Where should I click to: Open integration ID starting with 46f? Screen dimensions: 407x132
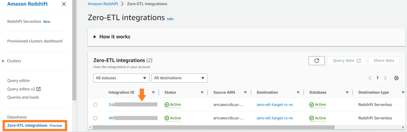pos(133,118)
